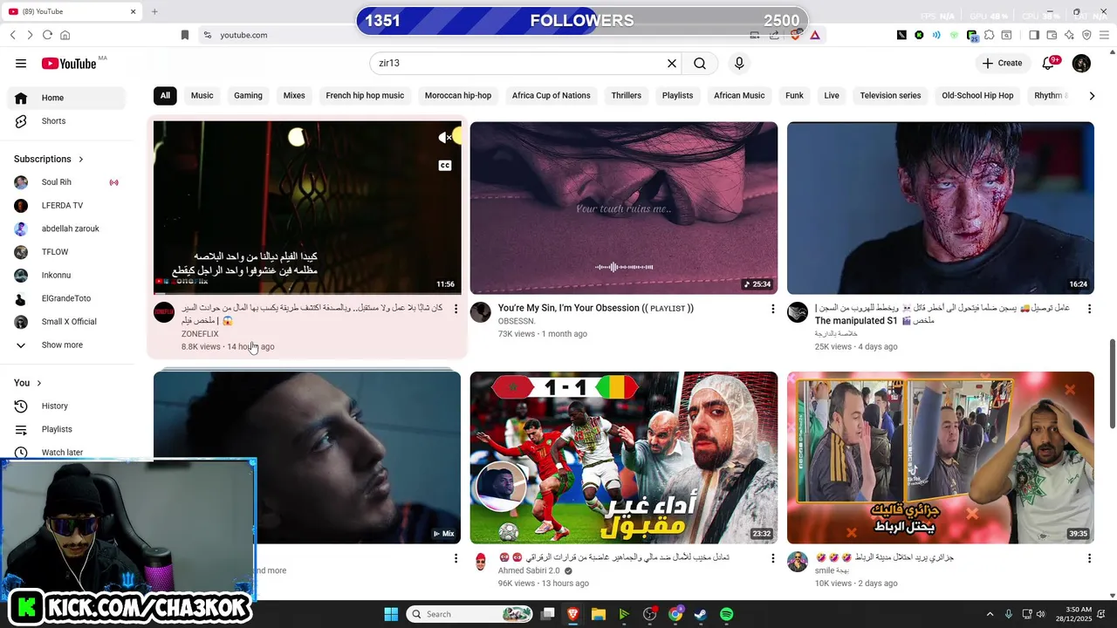Select the French hip hop music chip
1117x628 pixels.
pyautogui.click(x=365, y=96)
